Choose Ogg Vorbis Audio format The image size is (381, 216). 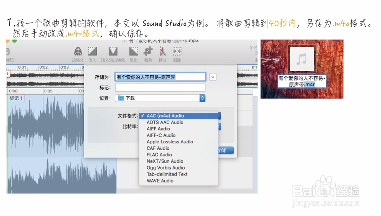coord(179,168)
